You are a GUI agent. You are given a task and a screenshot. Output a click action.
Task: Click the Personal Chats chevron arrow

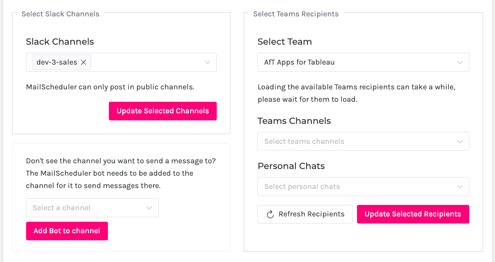[x=460, y=187]
